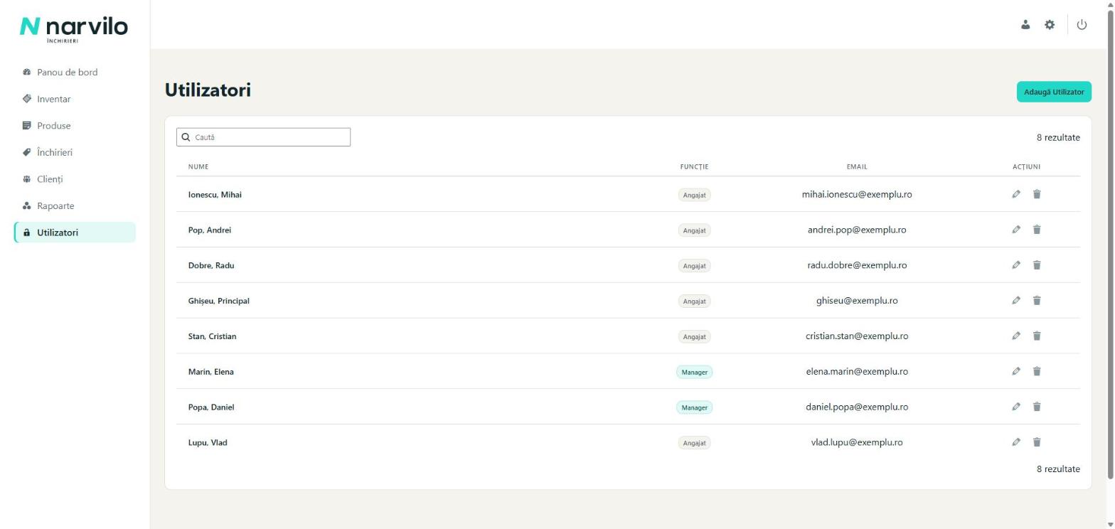The width and height of the screenshot is (1115, 529).
Task: Click Angajat badge for Stan, Cristian
Action: pos(694,336)
